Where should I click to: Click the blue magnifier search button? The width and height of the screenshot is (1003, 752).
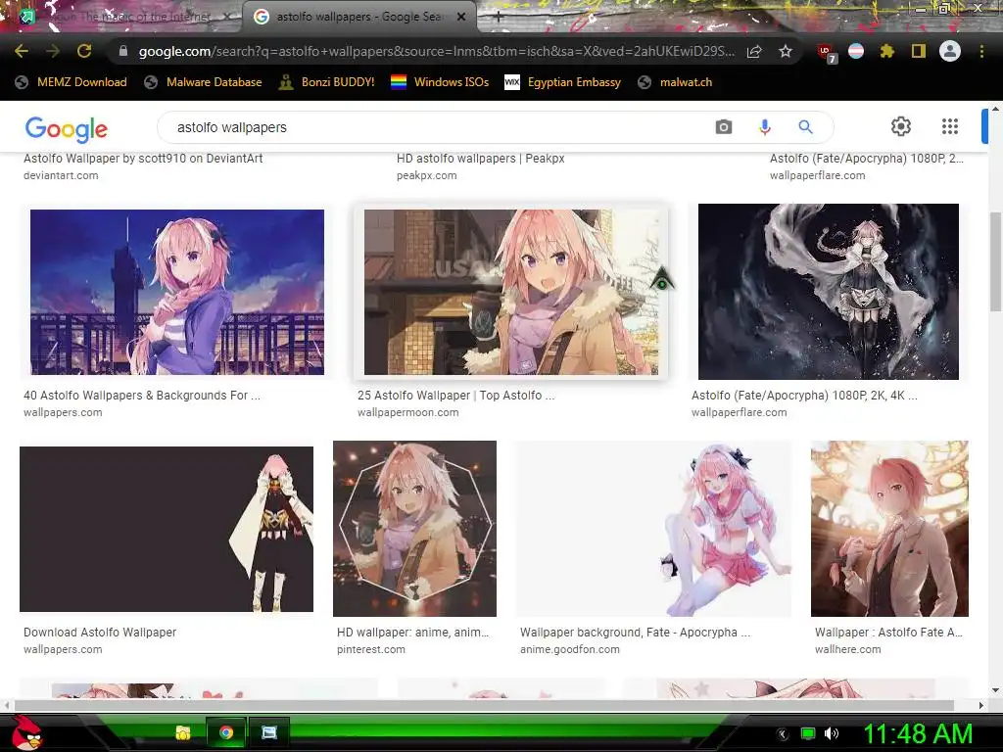click(805, 127)
